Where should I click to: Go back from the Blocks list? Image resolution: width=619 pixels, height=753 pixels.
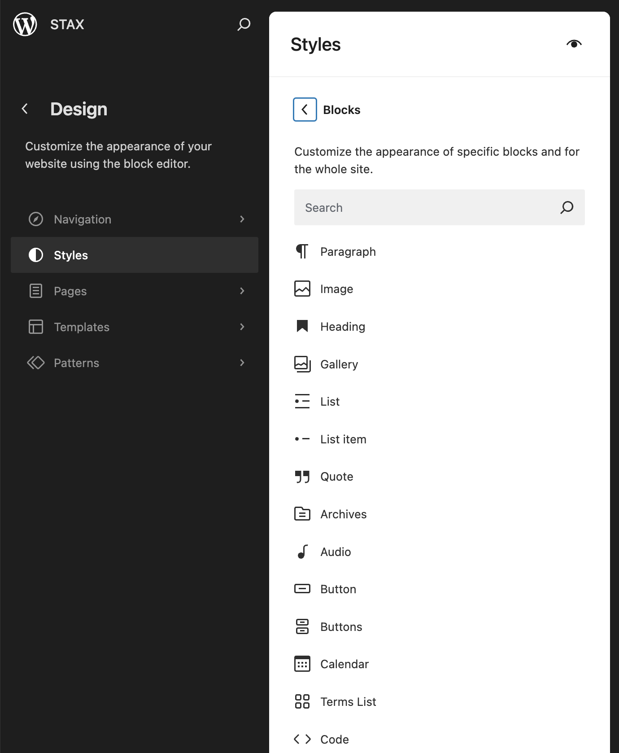305,109
